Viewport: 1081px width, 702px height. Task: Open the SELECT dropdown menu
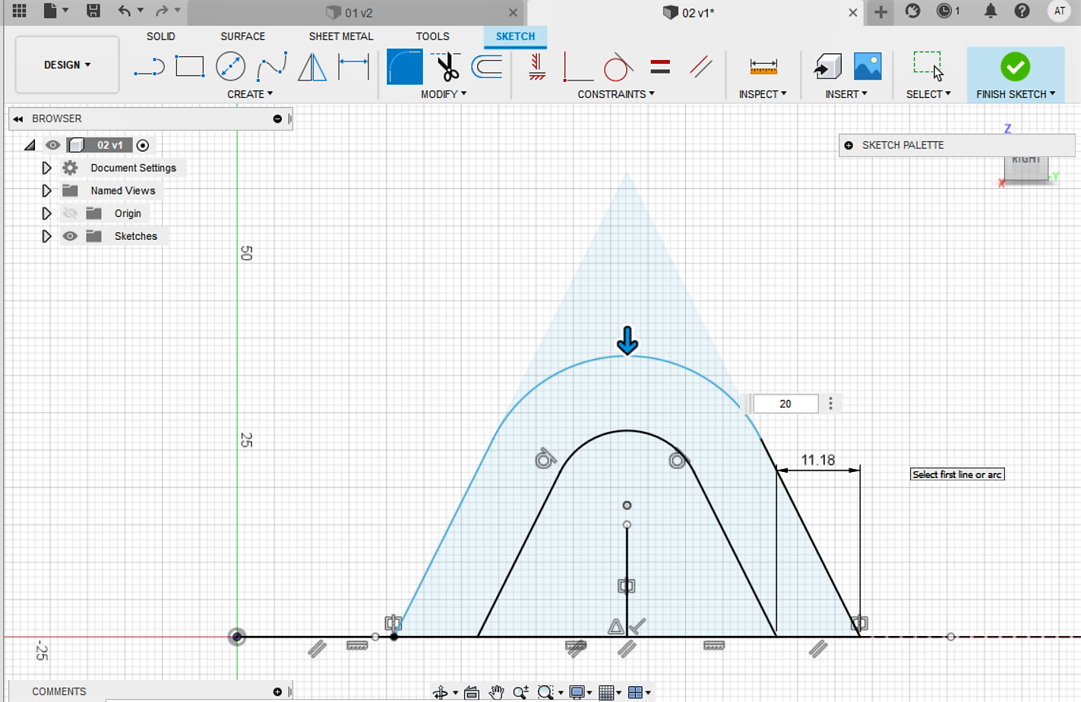(x=928, y=94)
